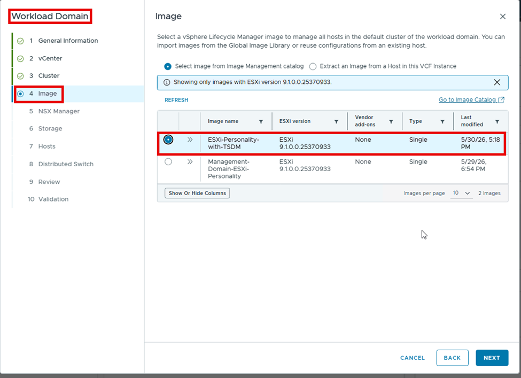Dismiss the ESXi version info banner

[x=497, y=82]
